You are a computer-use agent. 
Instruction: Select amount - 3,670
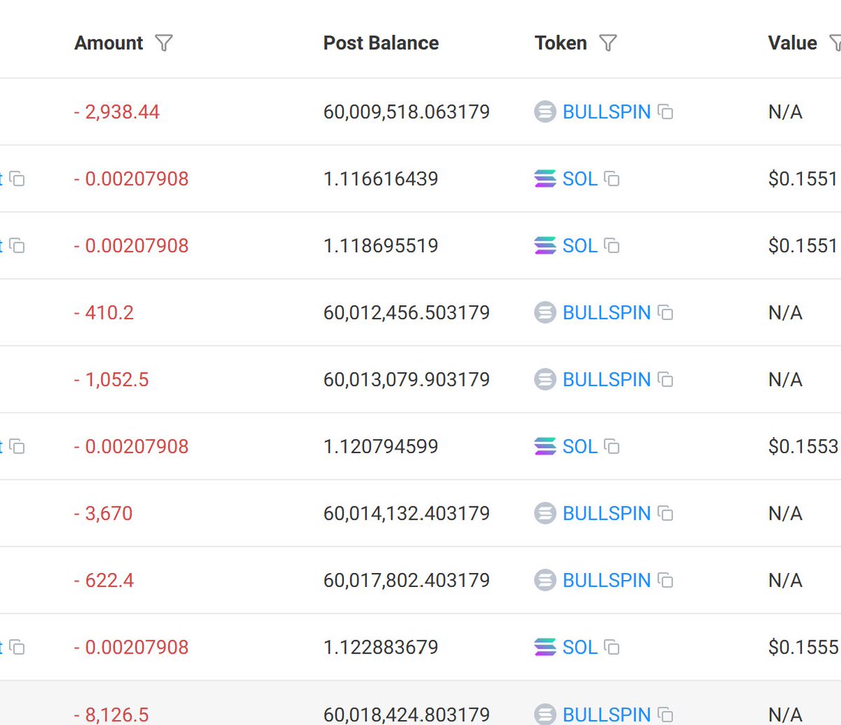click(103, 513)
